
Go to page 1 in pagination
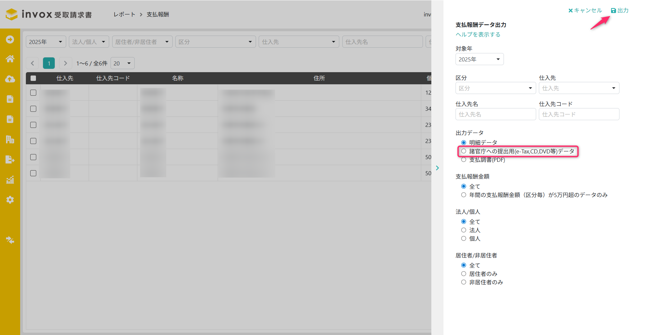49,63
